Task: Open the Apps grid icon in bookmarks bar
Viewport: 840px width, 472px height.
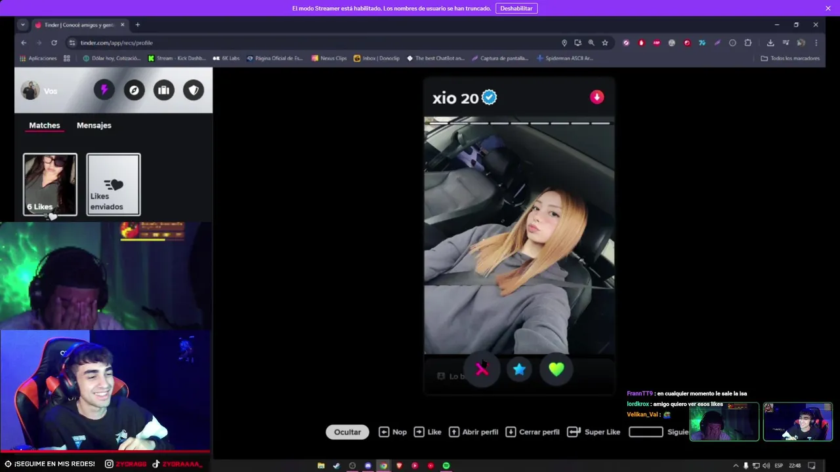Action: [x=67, y=58]
